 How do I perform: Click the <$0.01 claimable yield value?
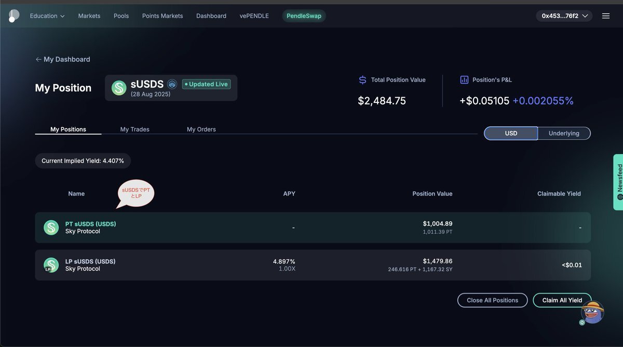click(x=572, y=265)
